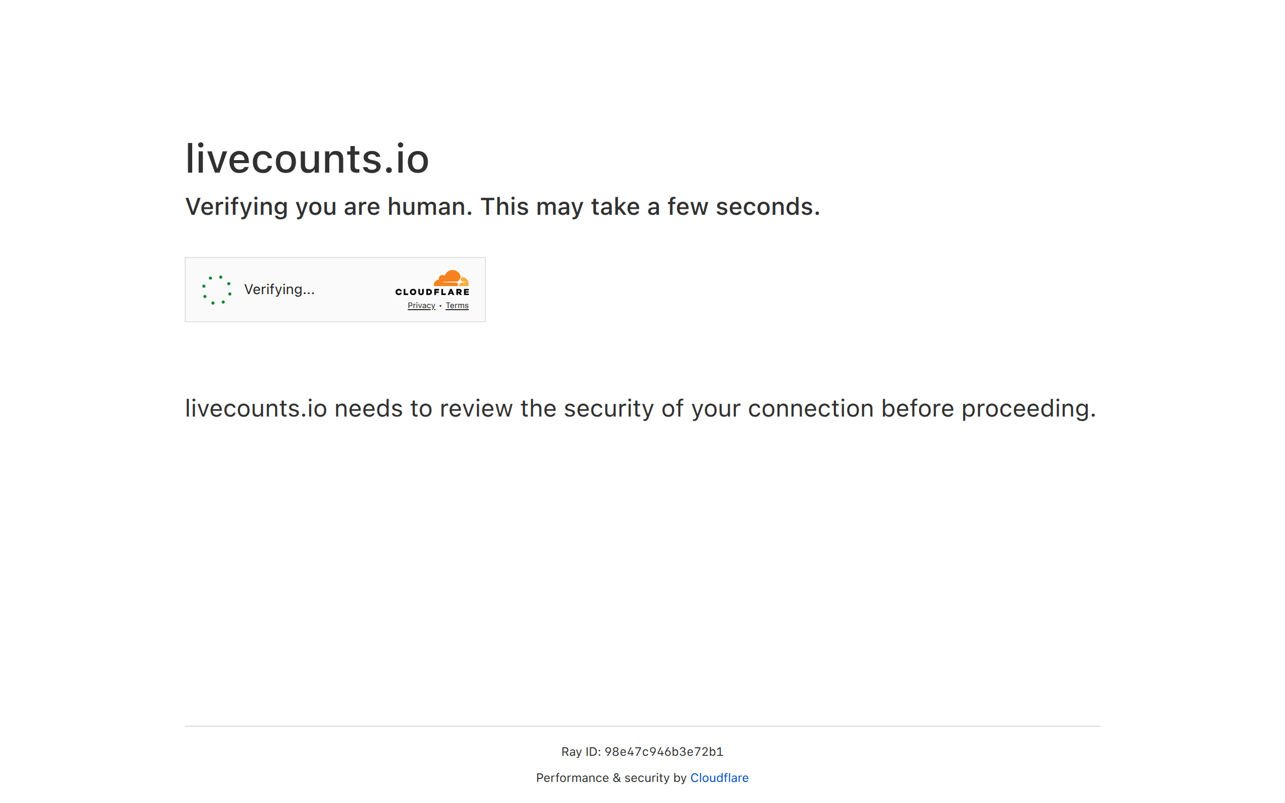The height and width of the screenshot is (803, 1285).
Task: Click the empty middle area of the verification widget
Action: 353,290
